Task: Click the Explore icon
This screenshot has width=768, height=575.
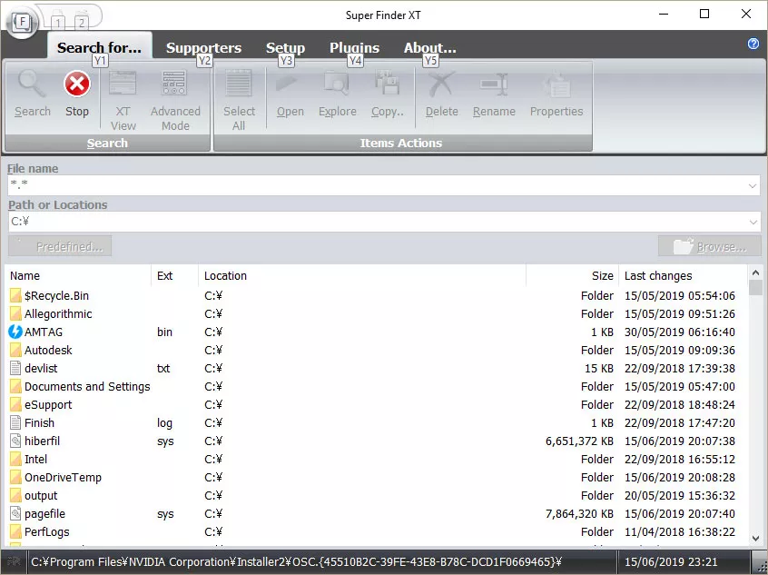Action: pyautogui.click(x=337, y=83)
